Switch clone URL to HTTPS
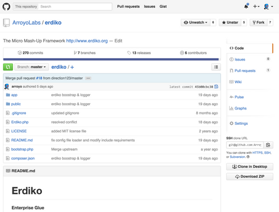Viewport: 279px width, 212px height. tap(258, 153)
